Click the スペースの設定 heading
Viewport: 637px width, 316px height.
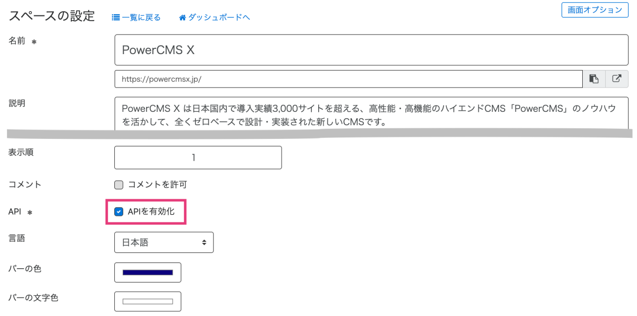point(52,16)
